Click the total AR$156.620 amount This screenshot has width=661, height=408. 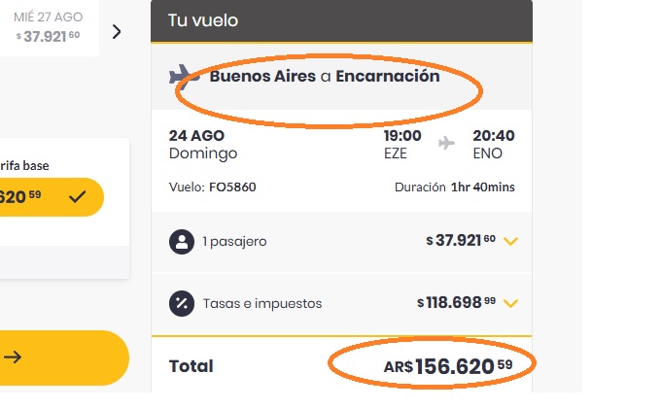pos(448,366)
